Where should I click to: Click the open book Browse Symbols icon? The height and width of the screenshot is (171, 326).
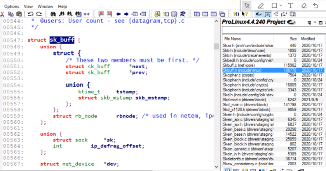174,14
